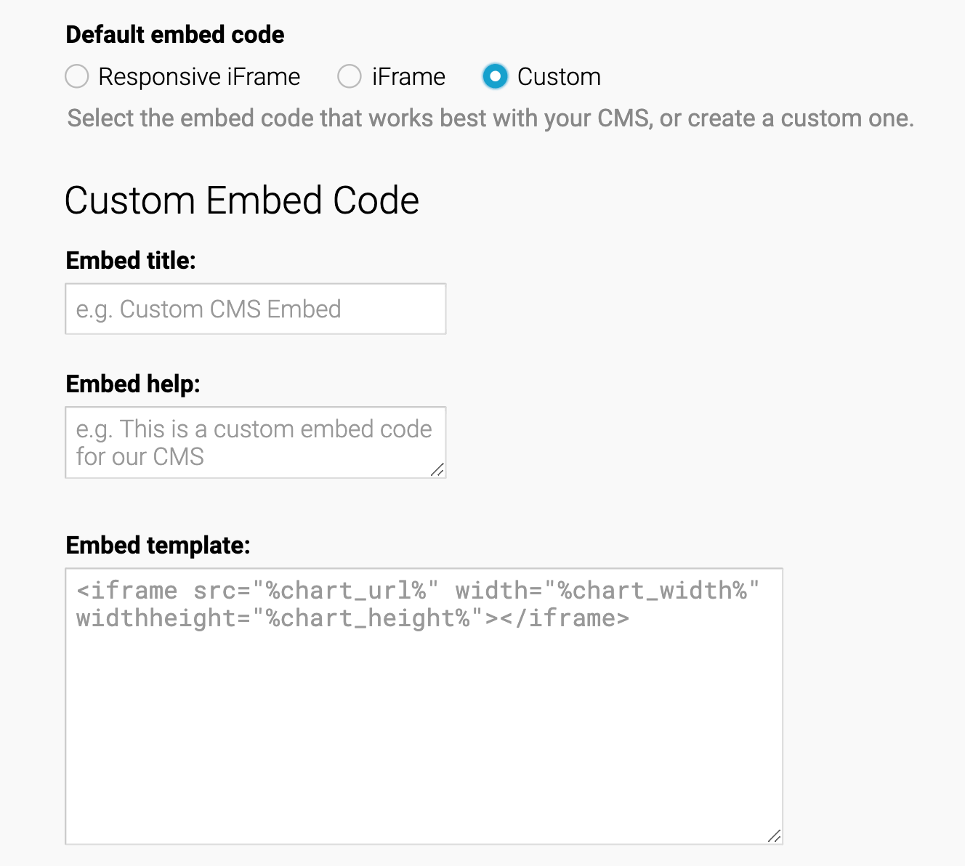Click the 'Default embed code' label
The image size is (965, 866).
(174, 34)
